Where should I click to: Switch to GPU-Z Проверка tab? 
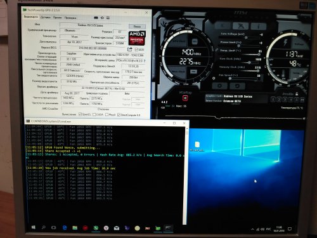(x=70, y=18)
